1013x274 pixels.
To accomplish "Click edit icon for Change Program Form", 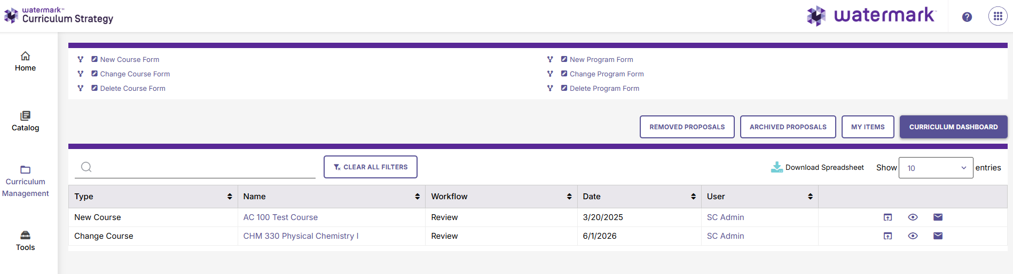I will point(564,74).
